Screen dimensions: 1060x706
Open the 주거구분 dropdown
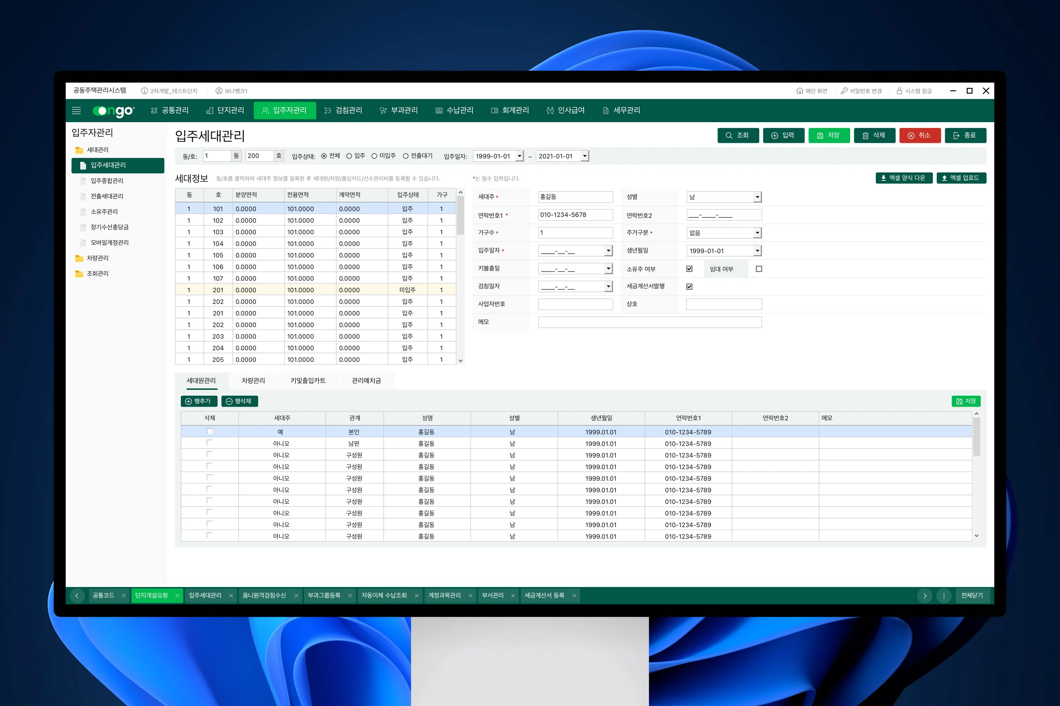tap(757, 233)
